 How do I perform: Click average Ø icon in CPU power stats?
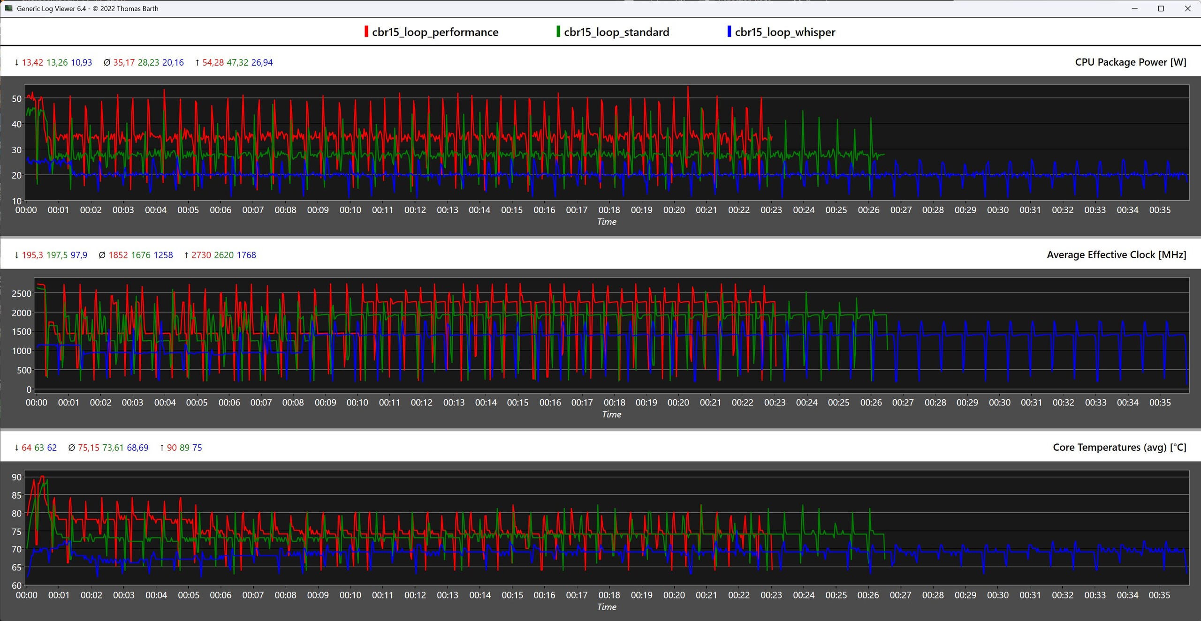[107, 63]
